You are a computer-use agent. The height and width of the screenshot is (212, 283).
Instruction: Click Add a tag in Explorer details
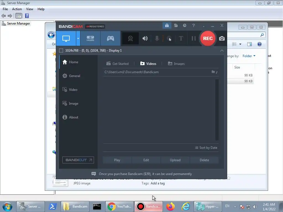click(x=158, y=183)
